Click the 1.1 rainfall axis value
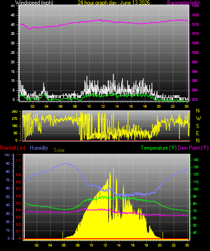 [18, 161]
